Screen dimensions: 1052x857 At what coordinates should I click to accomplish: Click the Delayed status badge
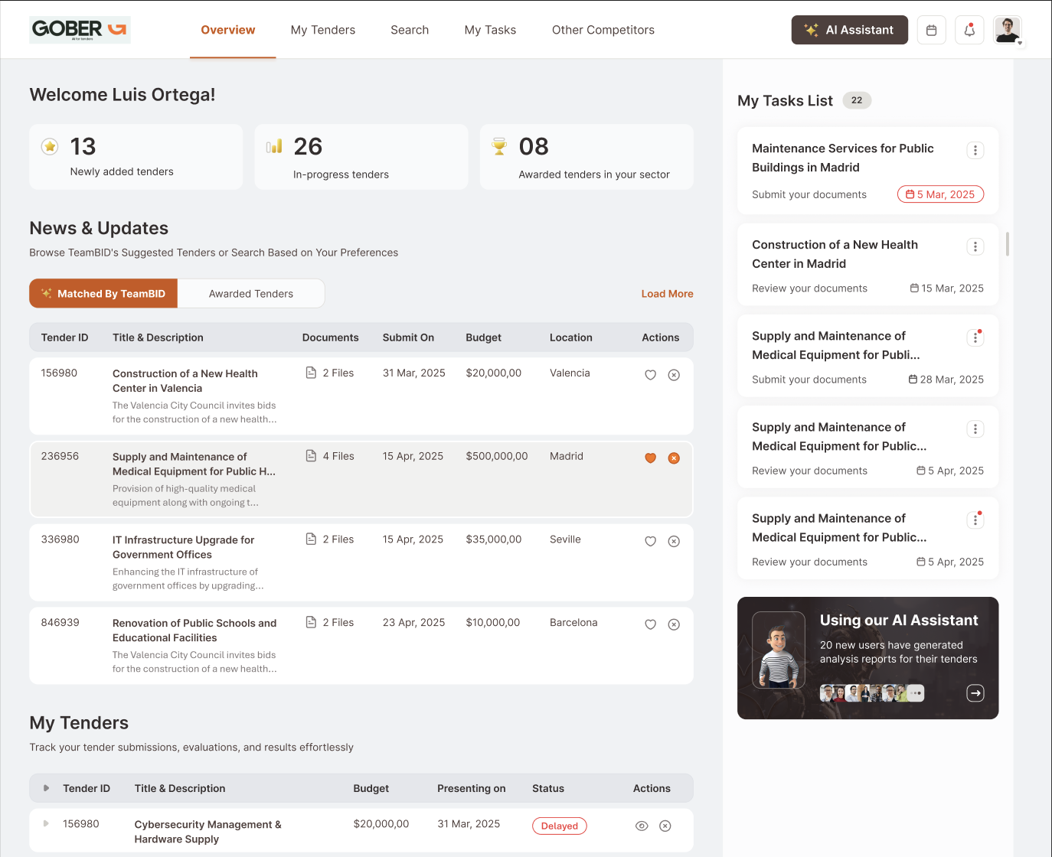point(560,826)
